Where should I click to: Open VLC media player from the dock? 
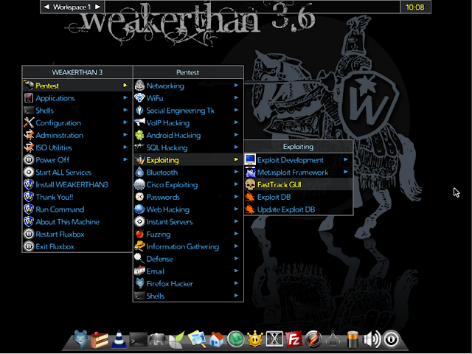click(x=118, y=340)
